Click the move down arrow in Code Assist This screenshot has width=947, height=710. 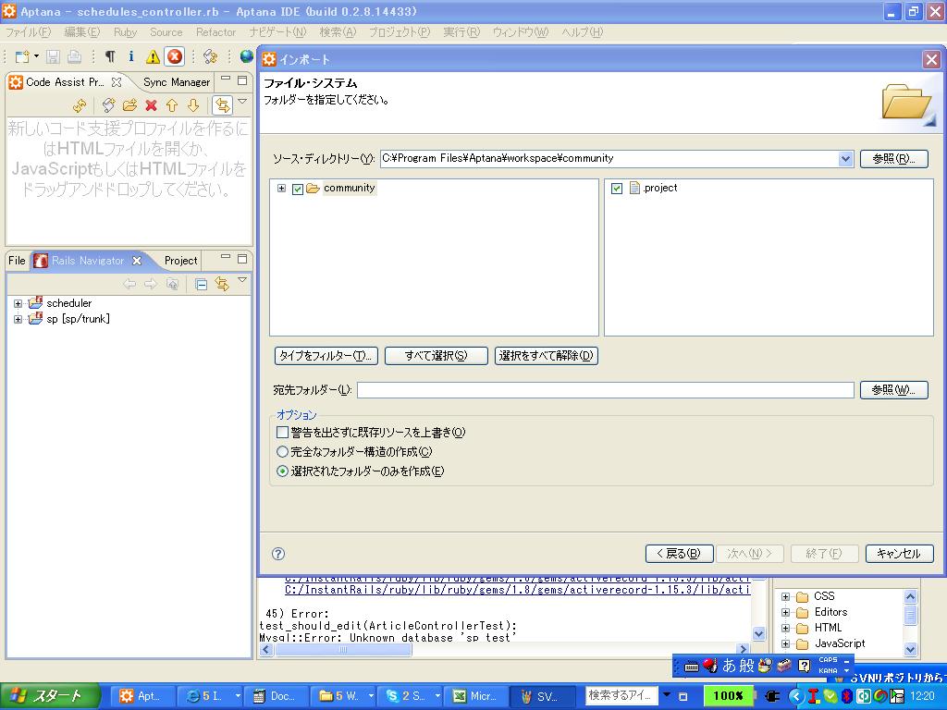193,105
